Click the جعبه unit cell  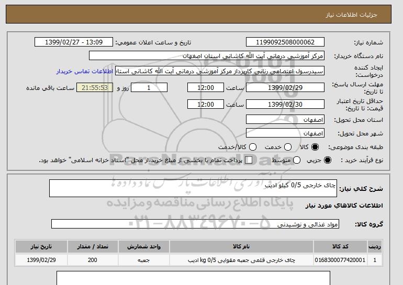point(144,260)
